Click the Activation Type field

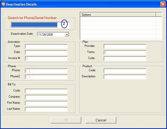[x=46, y=46]
